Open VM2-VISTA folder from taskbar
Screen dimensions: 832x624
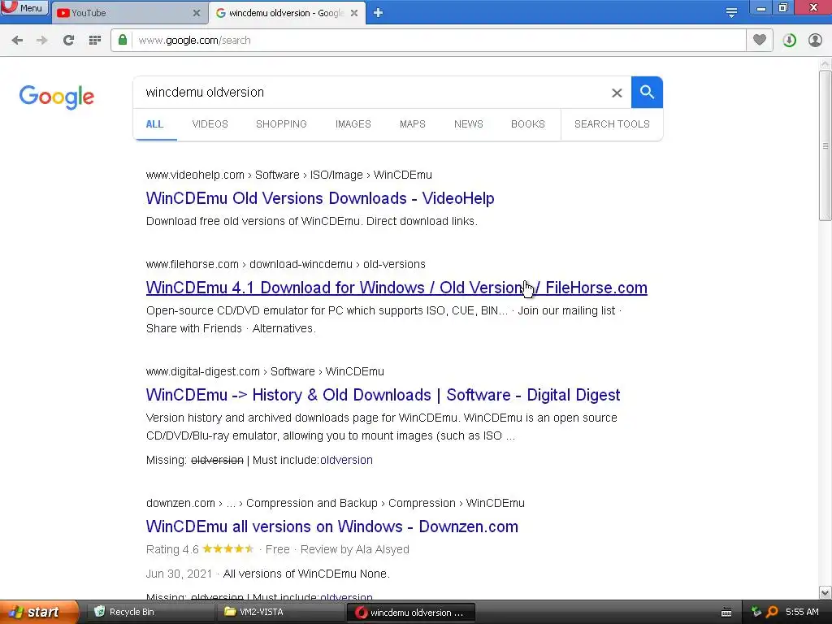281,612
